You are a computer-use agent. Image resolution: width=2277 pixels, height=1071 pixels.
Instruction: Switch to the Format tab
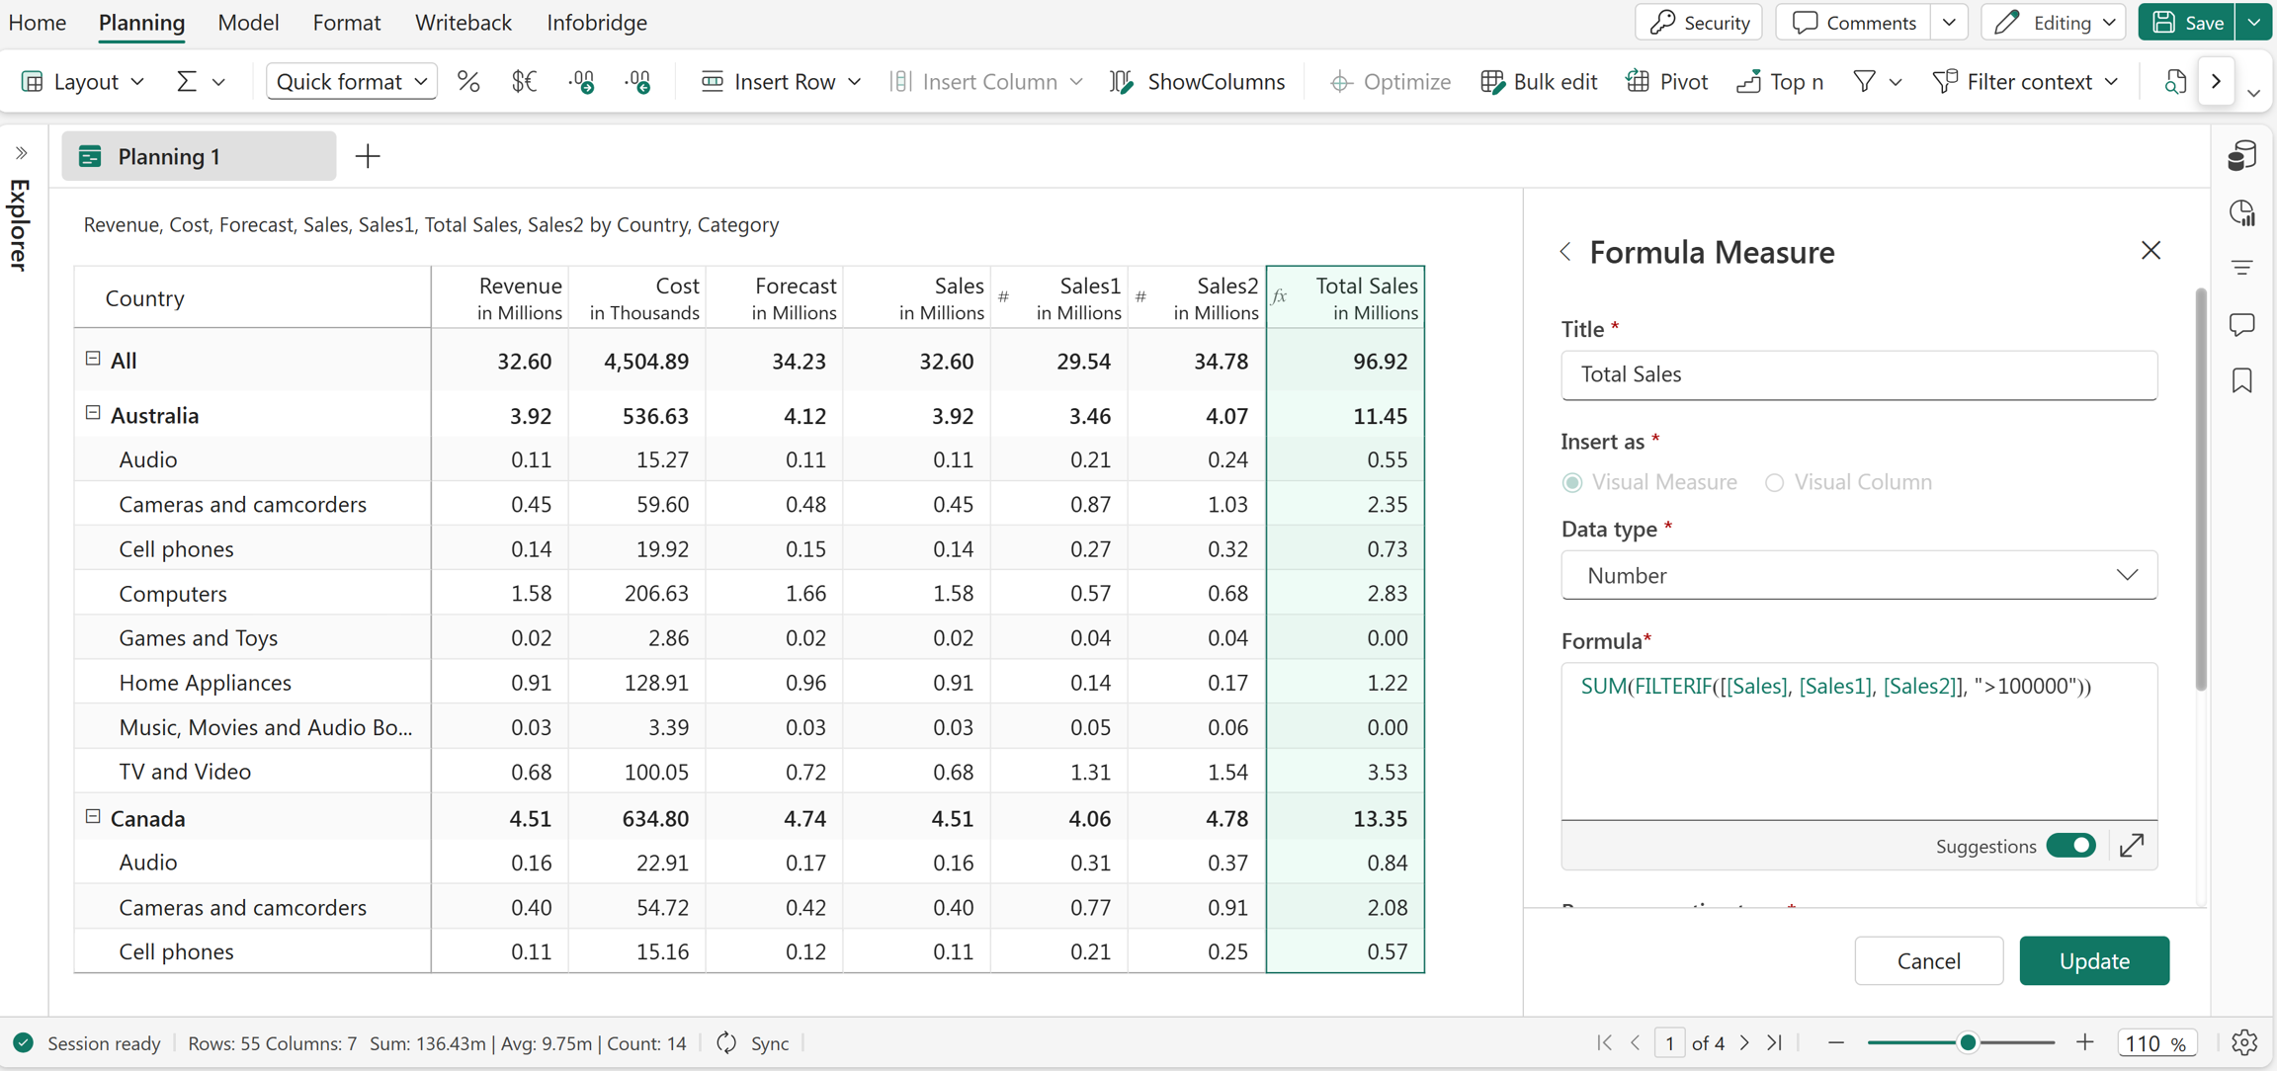[347, 22]
